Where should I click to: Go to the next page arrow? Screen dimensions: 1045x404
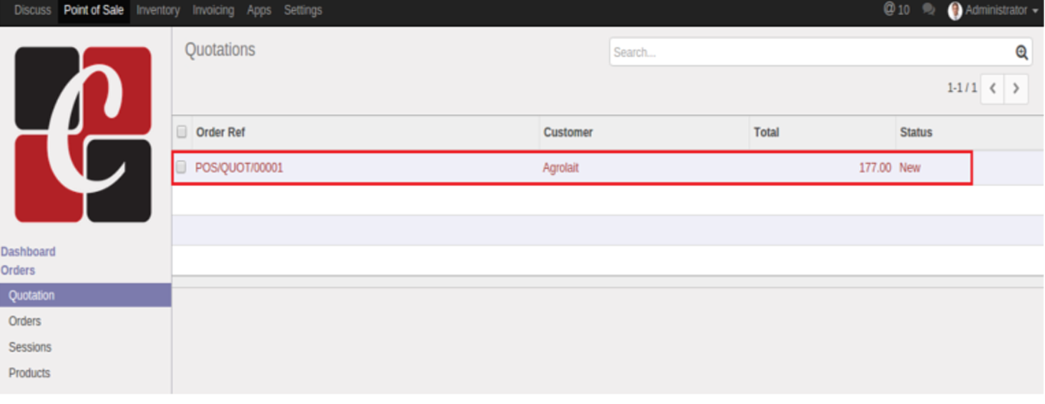click(1016, 89)
